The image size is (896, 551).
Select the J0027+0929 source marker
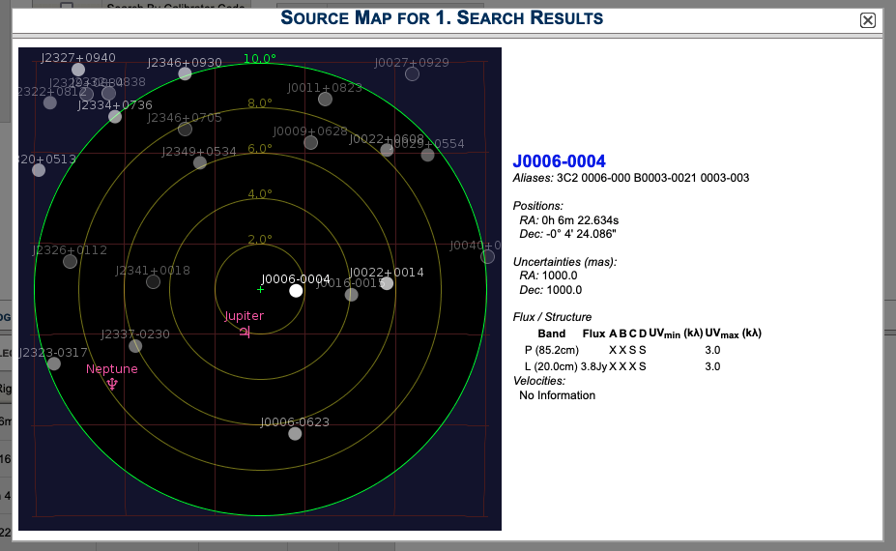(412, 73)
